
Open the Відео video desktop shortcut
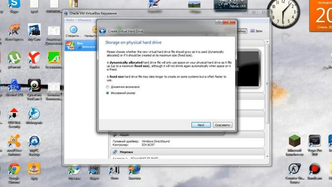94,173
